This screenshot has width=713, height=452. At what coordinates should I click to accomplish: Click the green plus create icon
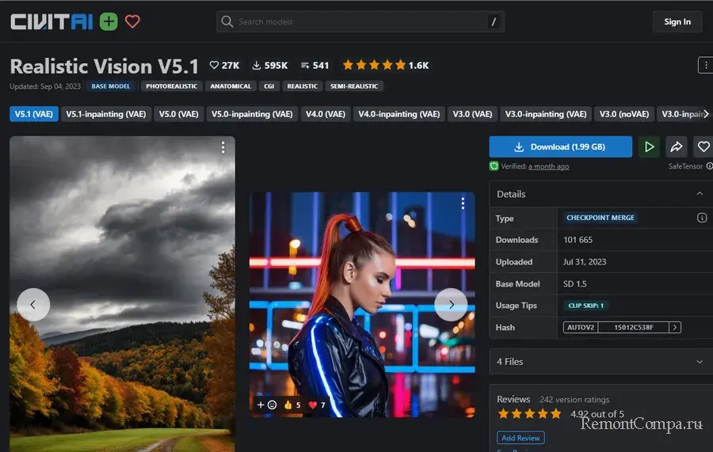[x=109, y=21]
